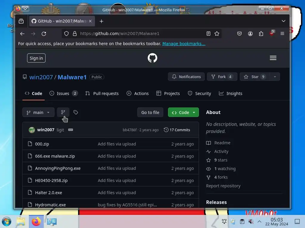
Task: Open the 4 forks link
Action: [217, 177]
